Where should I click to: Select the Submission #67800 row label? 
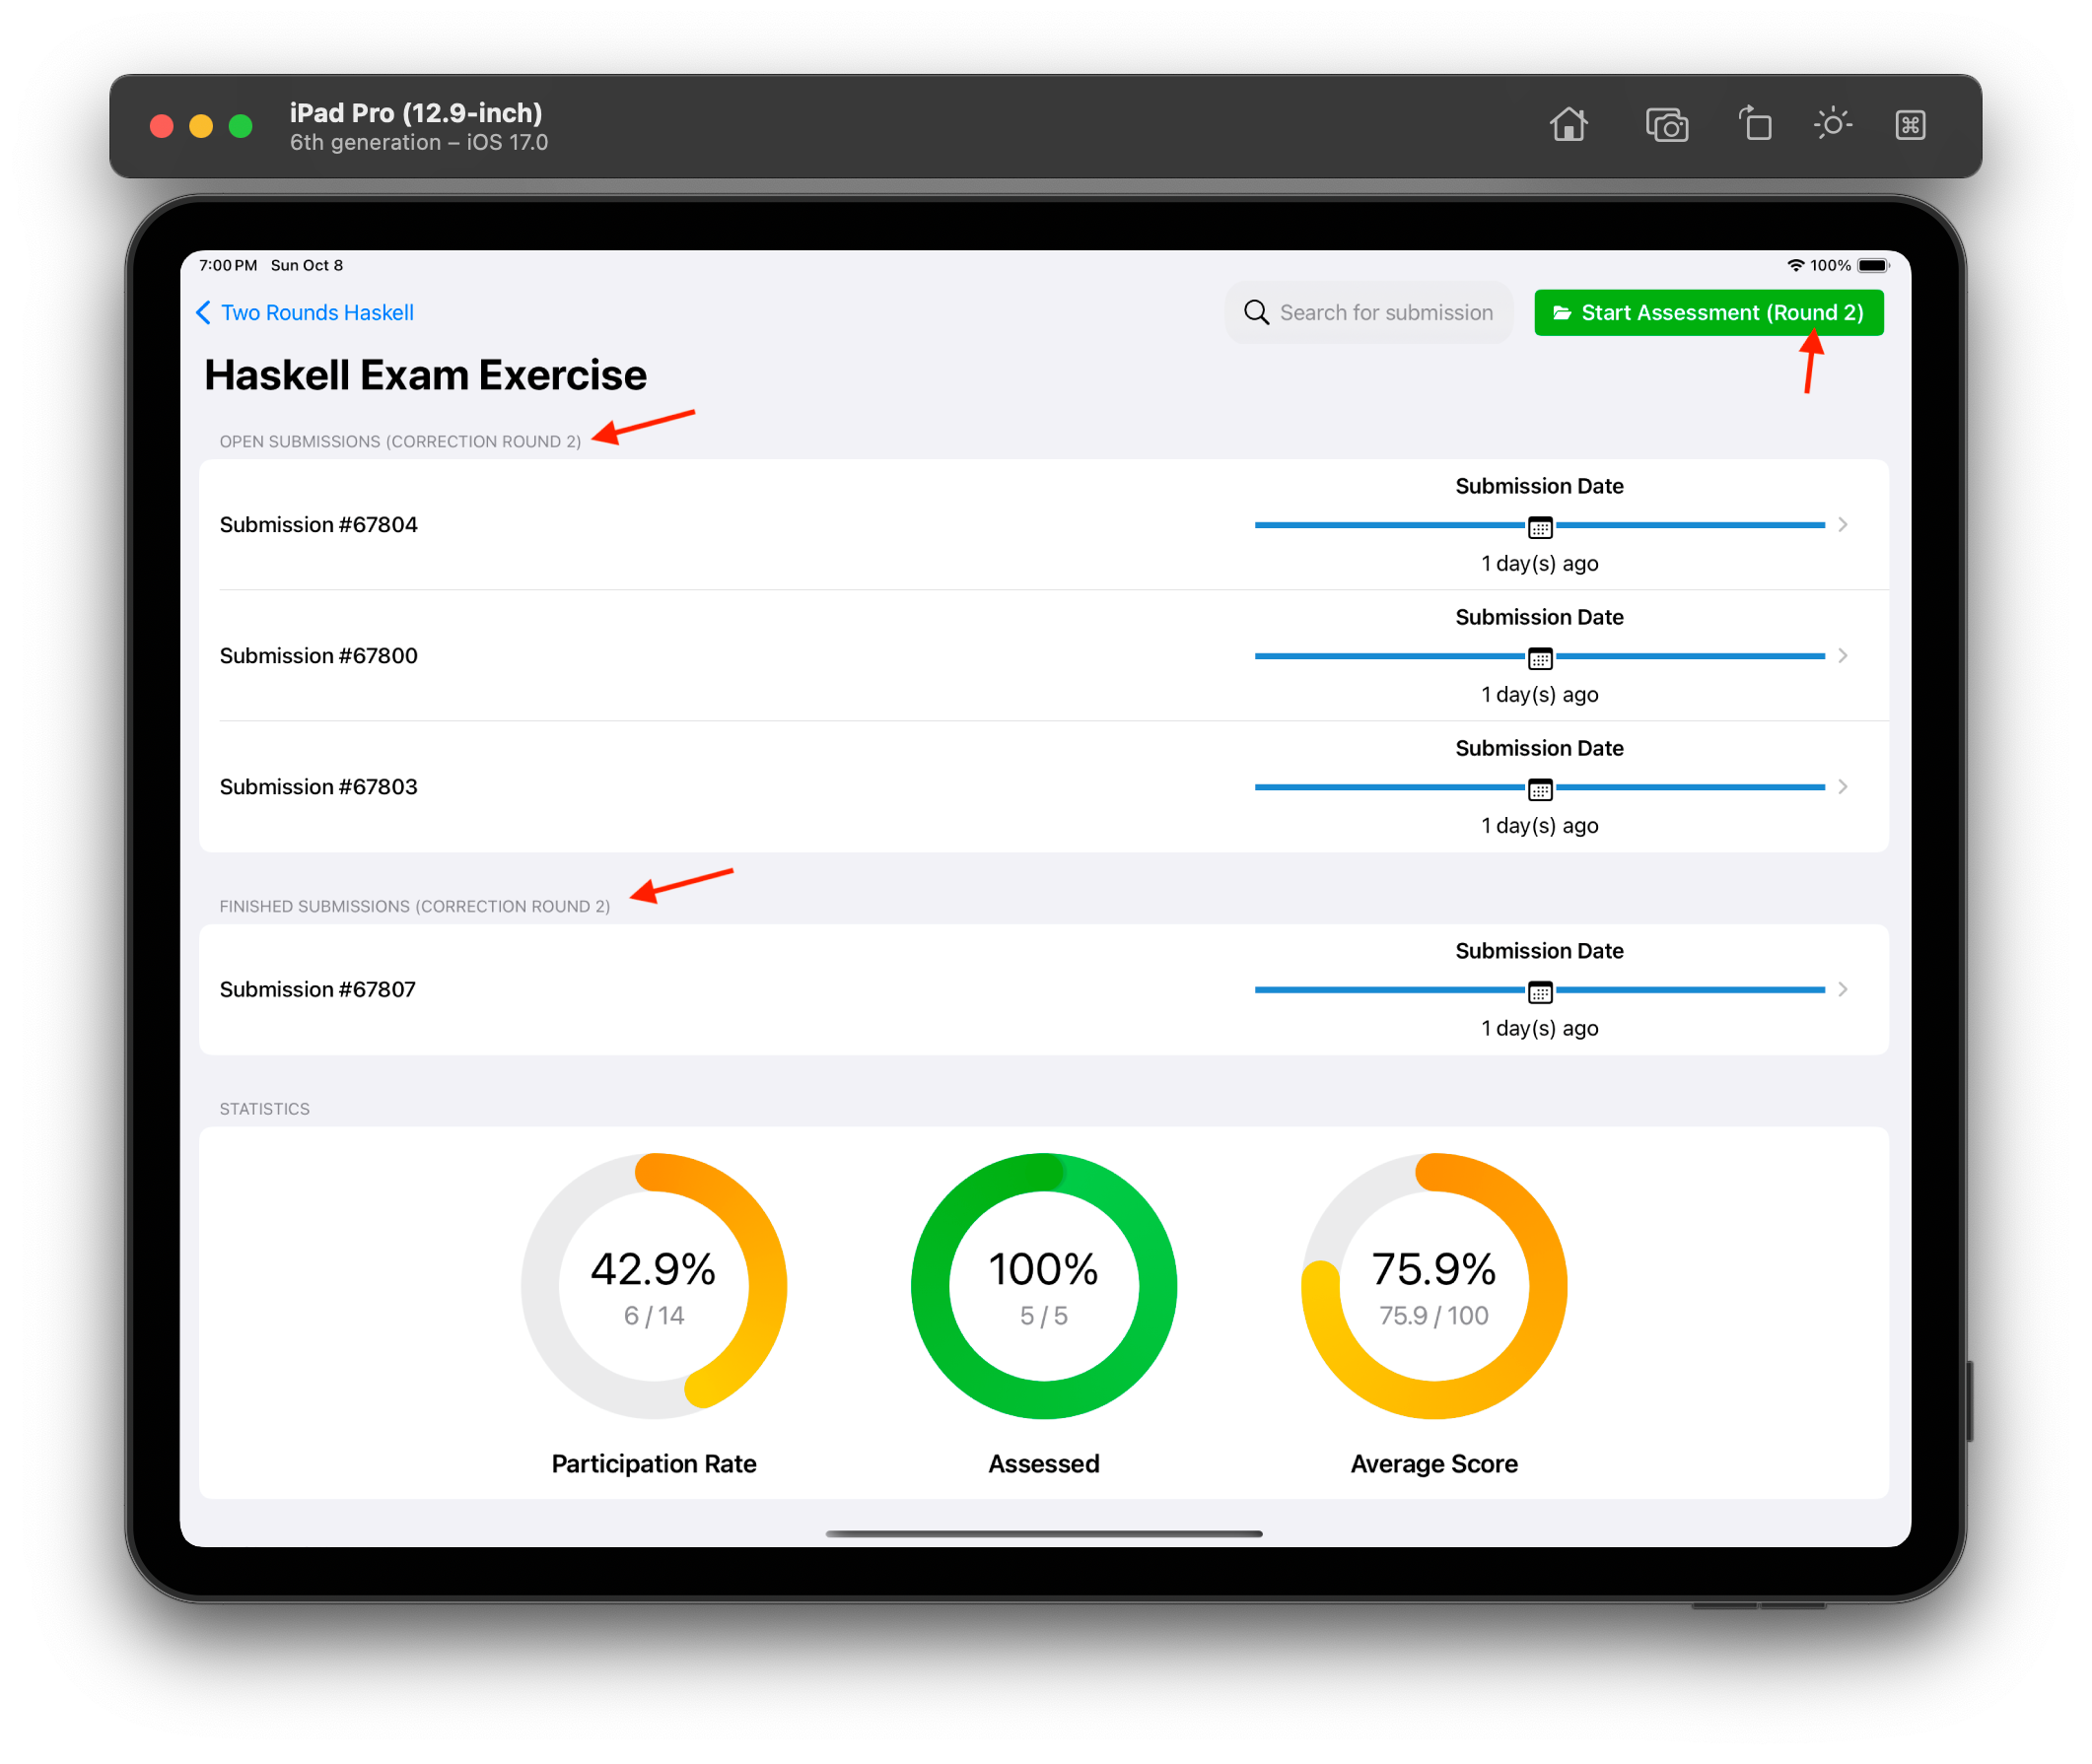click(x=318, y=655)
